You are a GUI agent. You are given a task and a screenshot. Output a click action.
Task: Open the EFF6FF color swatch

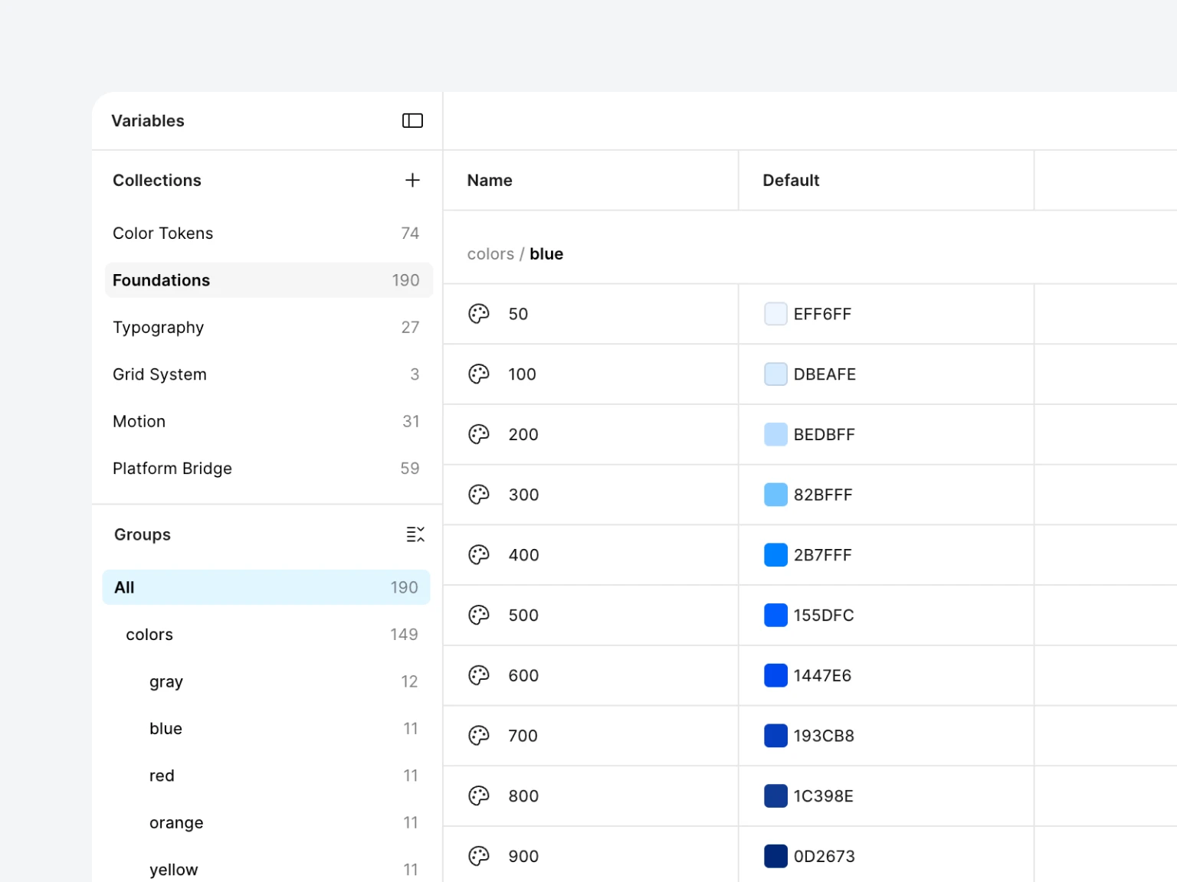coord(775,314)
